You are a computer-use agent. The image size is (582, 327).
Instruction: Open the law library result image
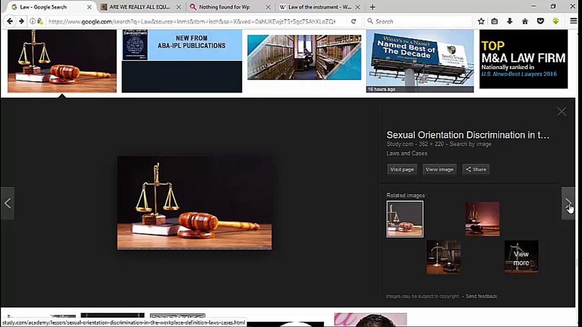pyautogui.click(x=304, y=57)
